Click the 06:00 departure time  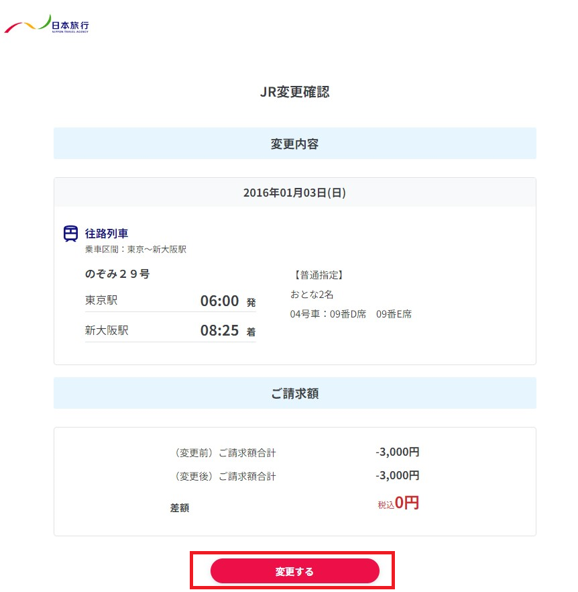(x=219, y=301)
